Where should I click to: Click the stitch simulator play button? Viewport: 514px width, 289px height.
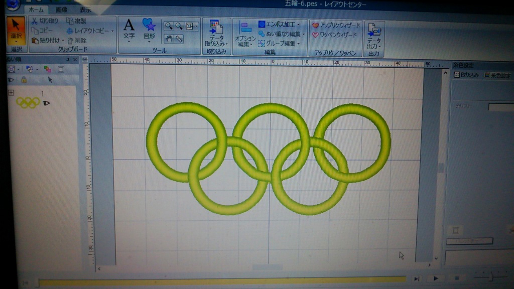click(x=436, y=278)
